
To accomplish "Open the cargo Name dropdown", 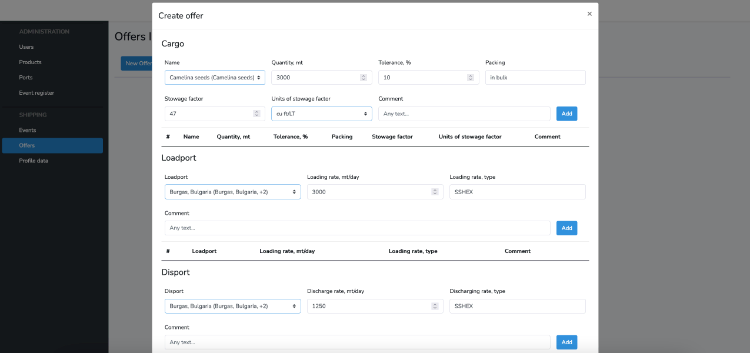I will tap(215, 78).
